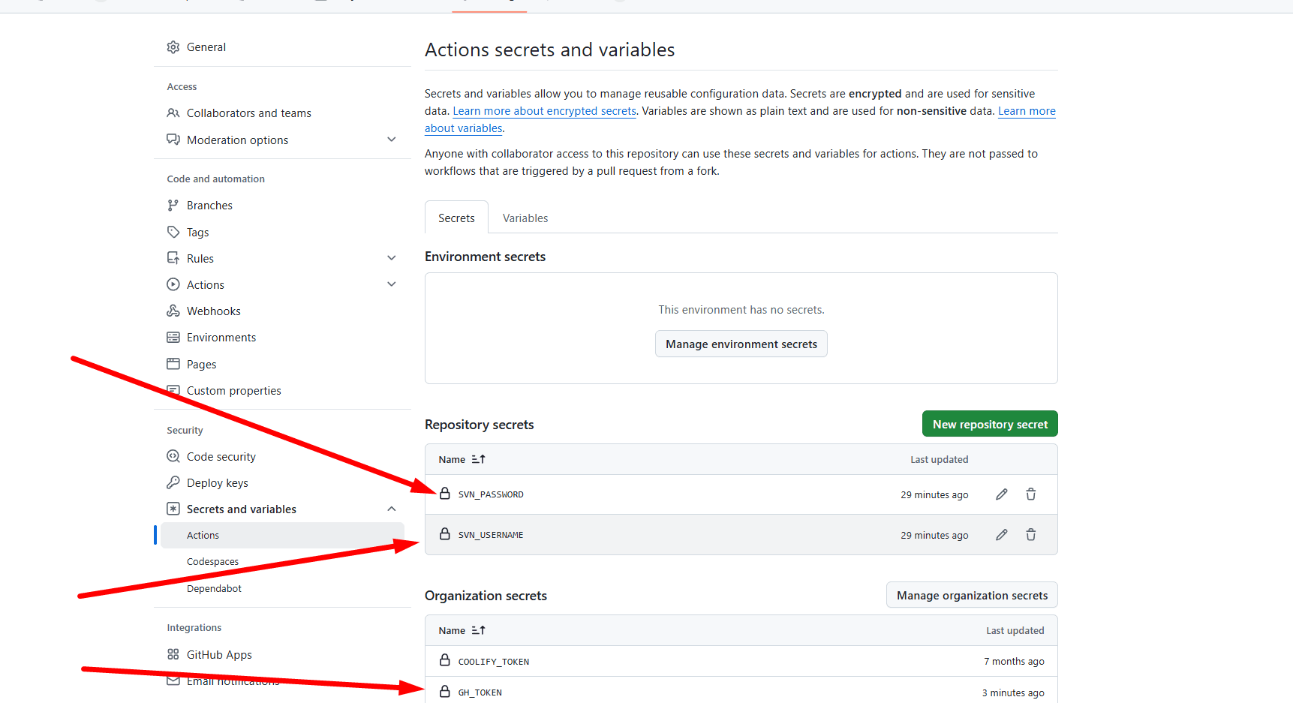
Task: Click pencil icon for SVN_USERNAME secret
Action: tap(1001, 535)
